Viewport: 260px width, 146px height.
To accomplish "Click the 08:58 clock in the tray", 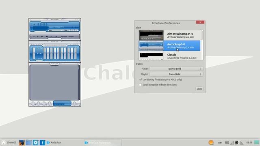I will (x=249, y=142).
